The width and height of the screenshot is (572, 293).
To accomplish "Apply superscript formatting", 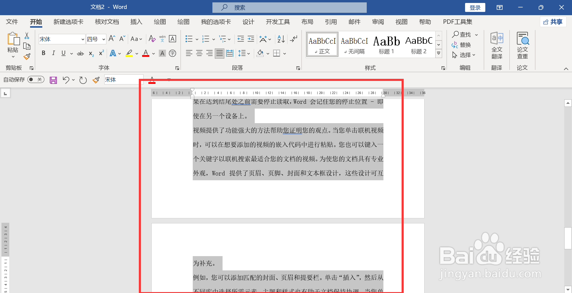I will (101, 53).
